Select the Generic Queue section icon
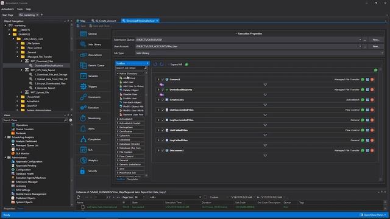 pyautogui.click(x=83, y=65)
